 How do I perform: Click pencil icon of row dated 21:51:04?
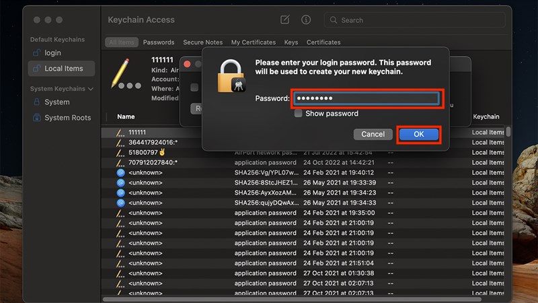point(120,263)
